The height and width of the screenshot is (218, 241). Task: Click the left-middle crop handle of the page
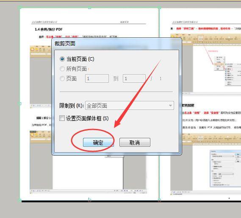click(x=20, y=103)
